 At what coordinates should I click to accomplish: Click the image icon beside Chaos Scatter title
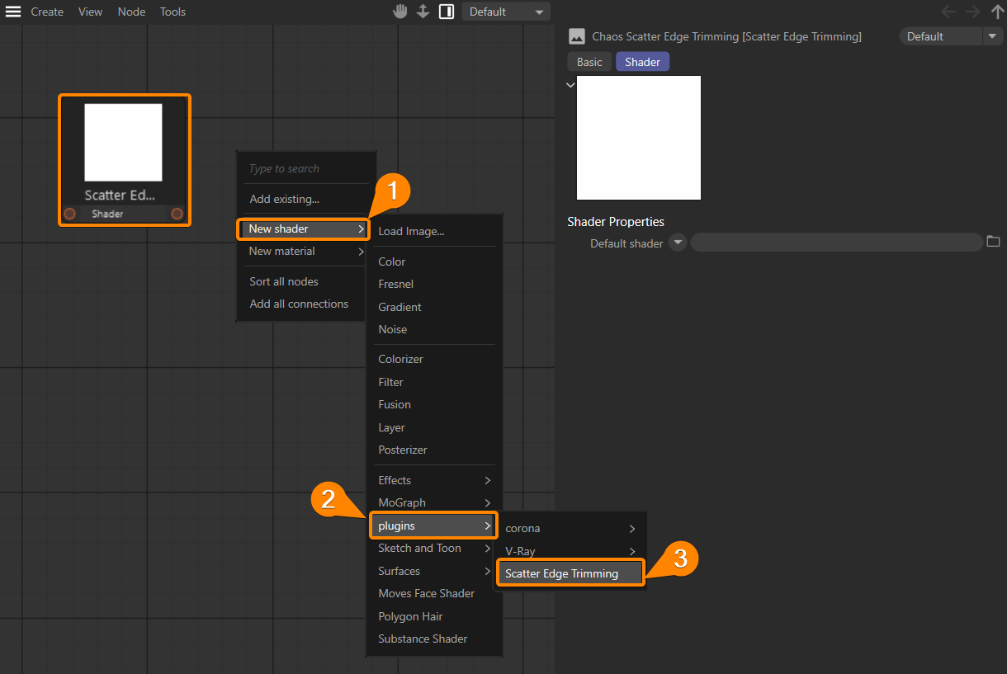(x=576, y=36)
